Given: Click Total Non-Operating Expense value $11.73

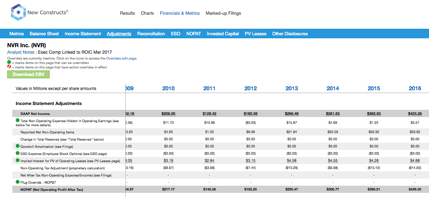Looking at the screenshot, I should pyautogui.click(x=168, y=122).
